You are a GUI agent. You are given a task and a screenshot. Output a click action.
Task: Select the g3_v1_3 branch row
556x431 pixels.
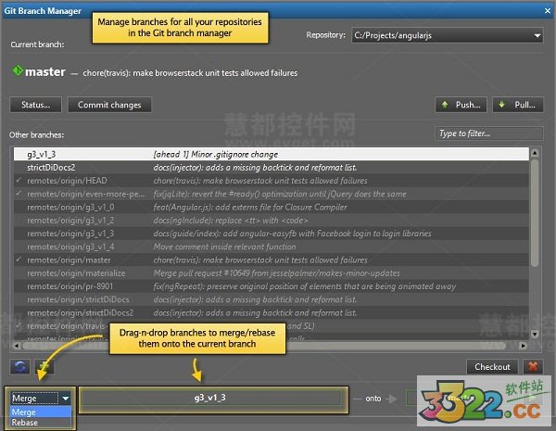coord(272,154)
